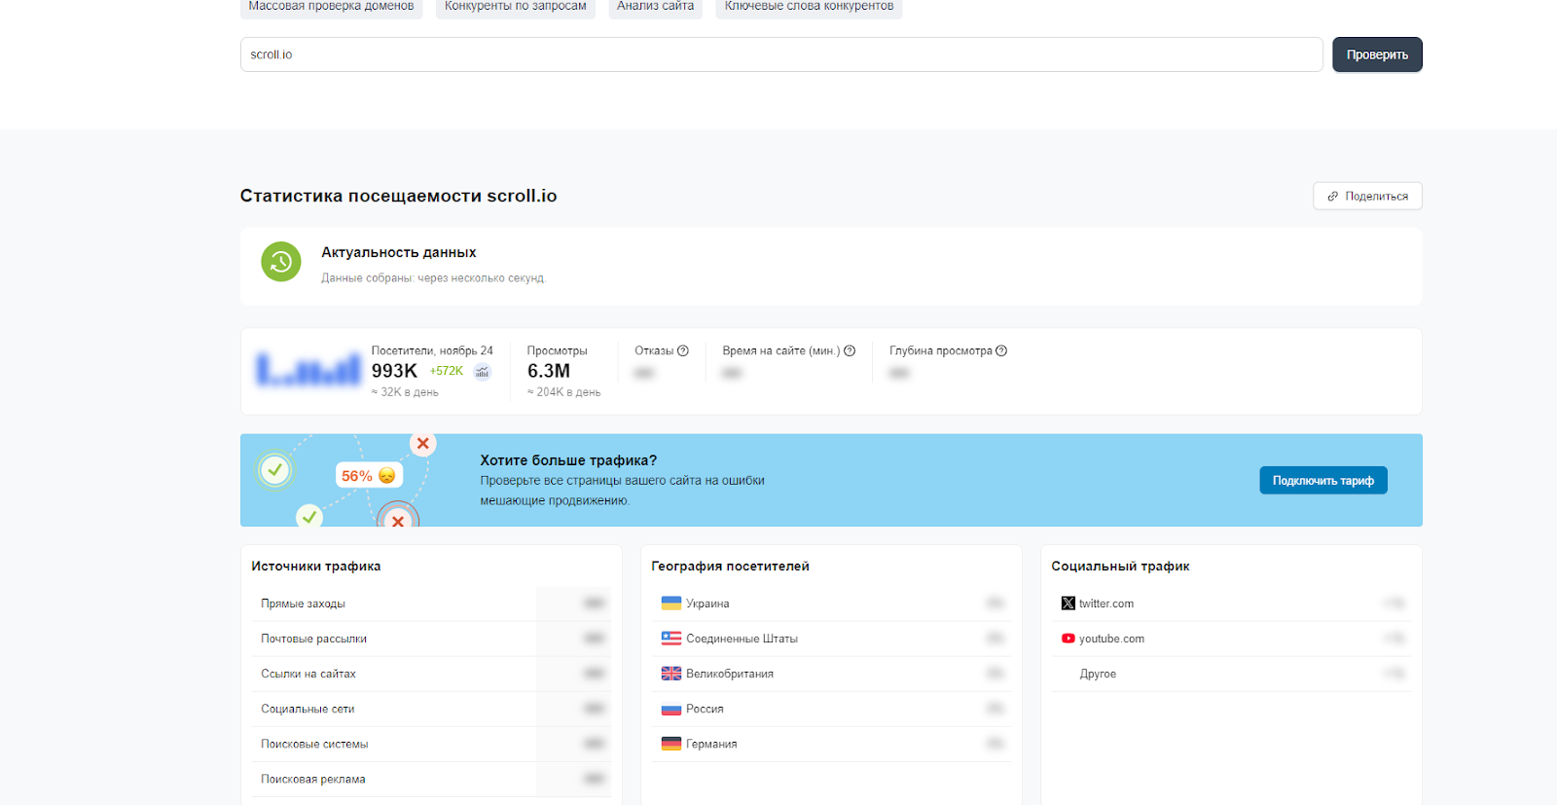
Task: Select the Другое social traffic row
Action: tap(1231, 674)
